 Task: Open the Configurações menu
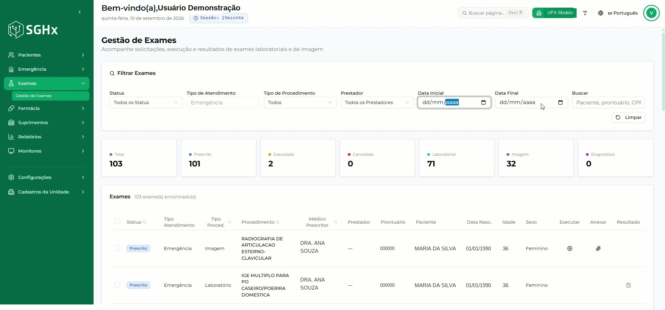46,177
